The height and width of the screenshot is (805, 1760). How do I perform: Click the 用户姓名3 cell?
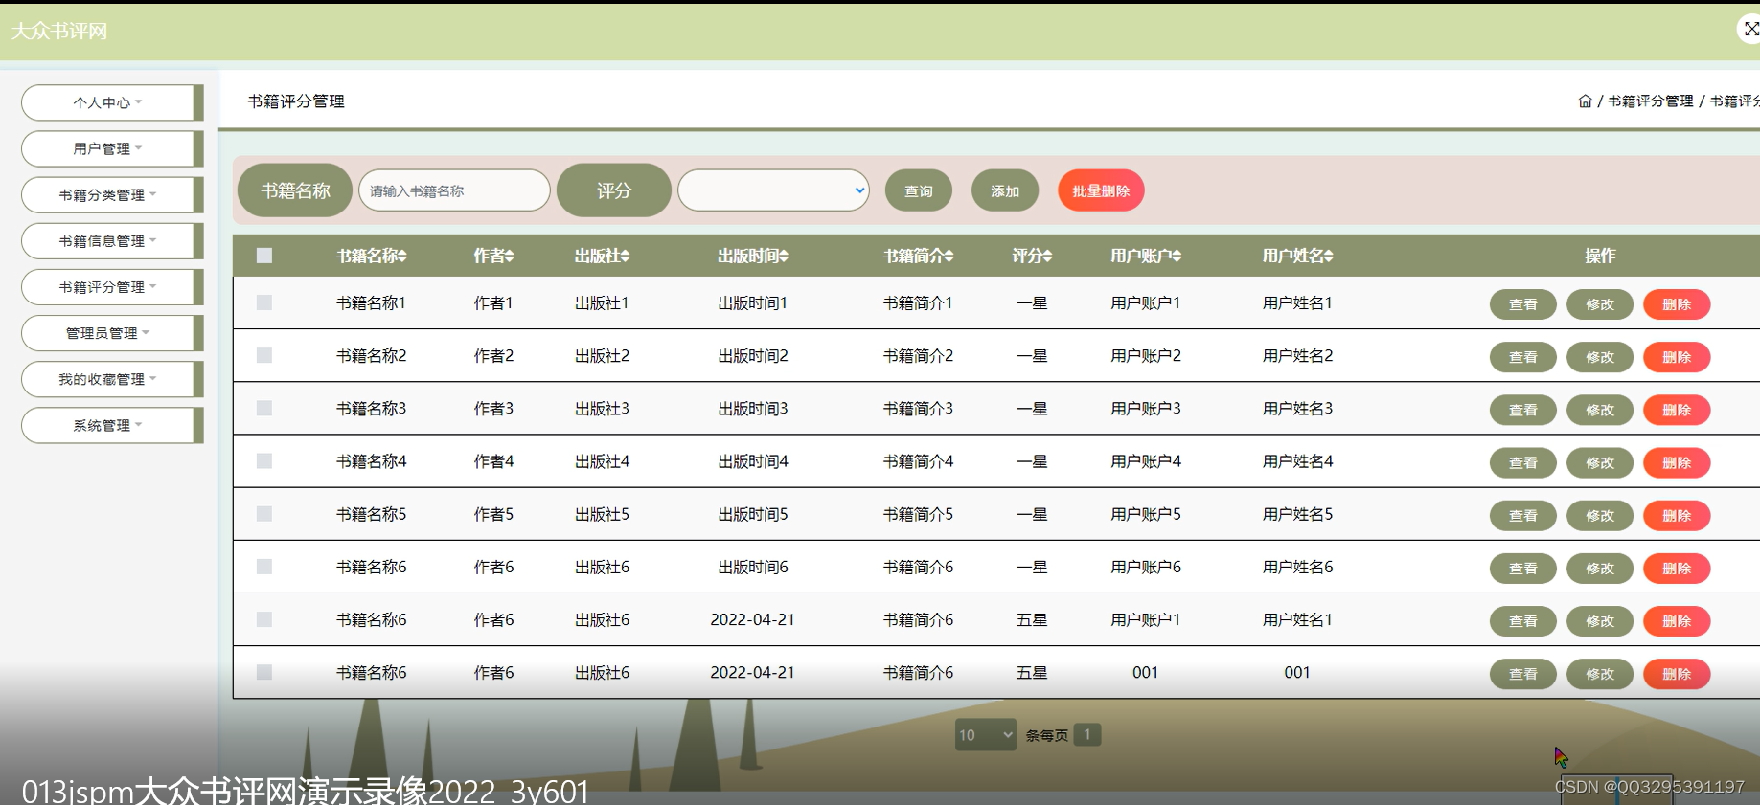pos(1297,409)
